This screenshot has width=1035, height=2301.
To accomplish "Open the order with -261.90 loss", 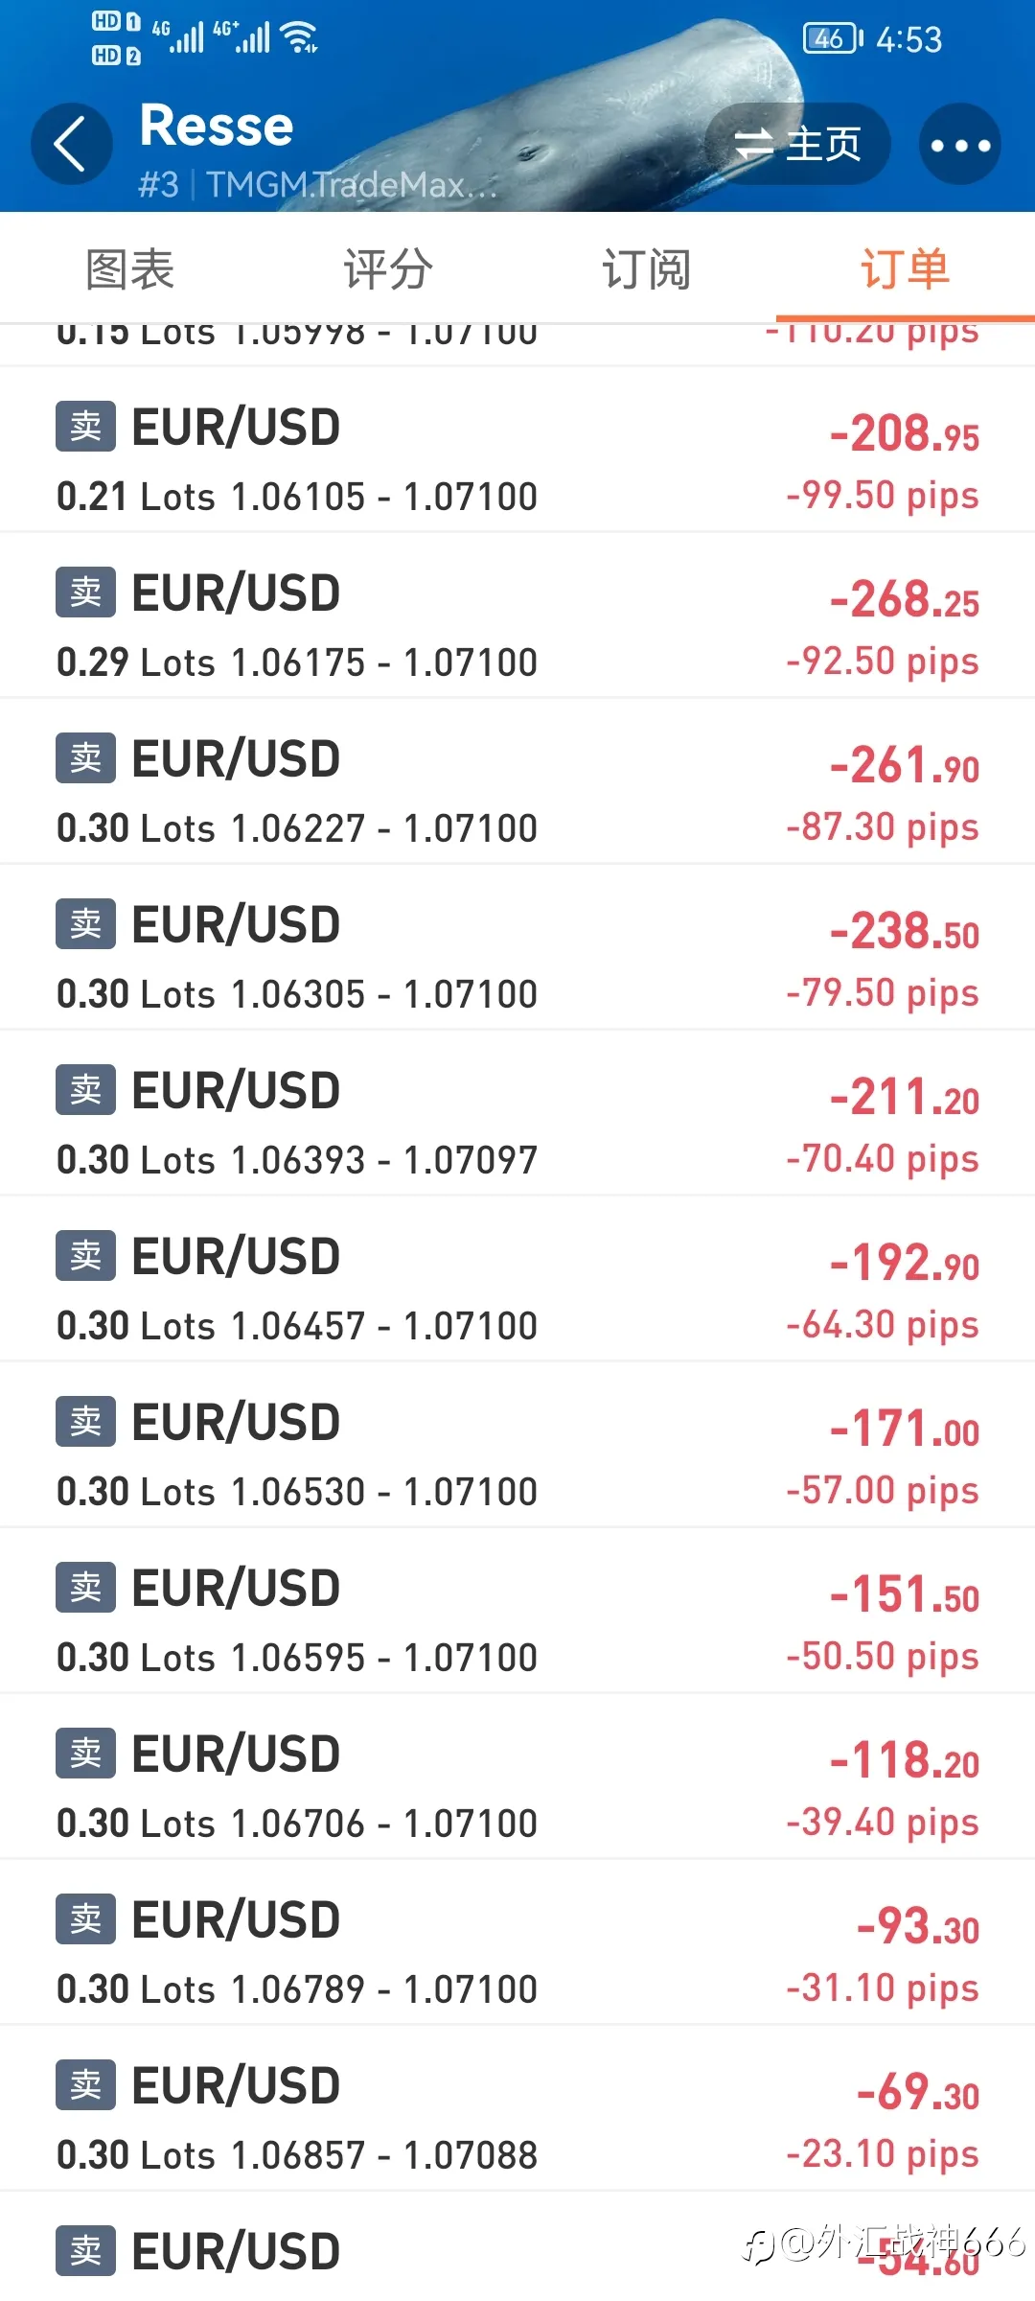I will tap(517, 781).
